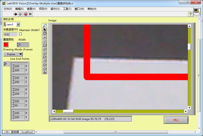
Task: Open the context help question mark
Action: [190, 14]
